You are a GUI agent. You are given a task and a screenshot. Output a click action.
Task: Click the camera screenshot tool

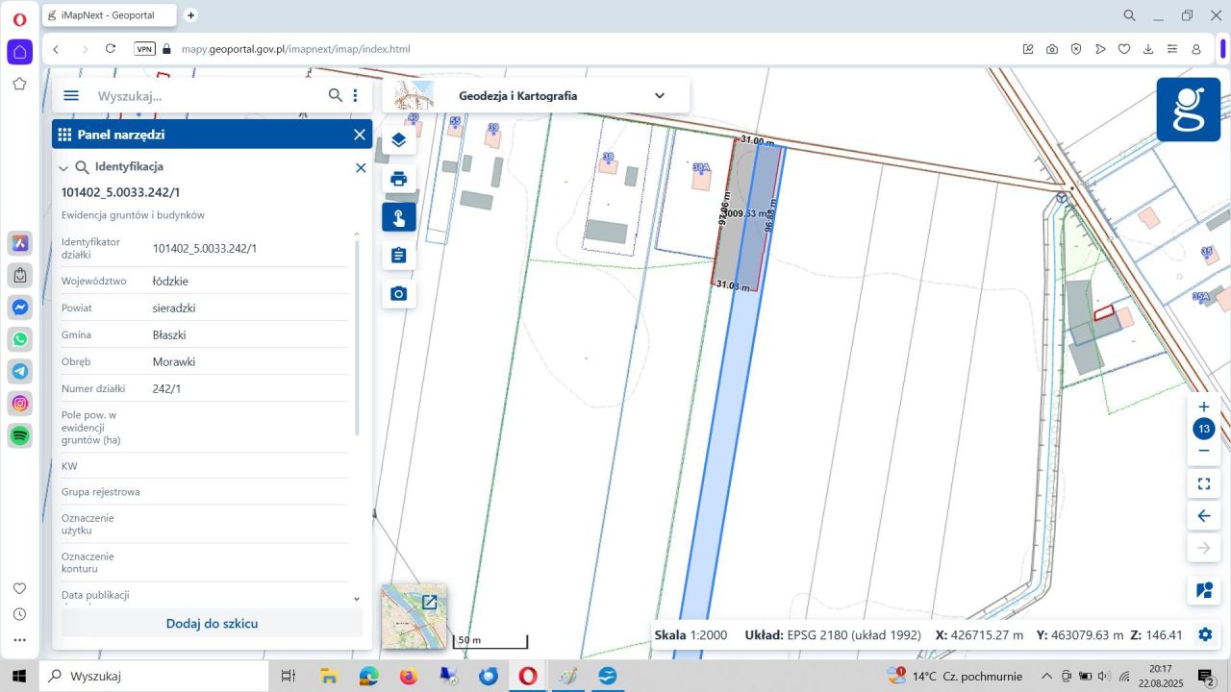coord(399,294)
